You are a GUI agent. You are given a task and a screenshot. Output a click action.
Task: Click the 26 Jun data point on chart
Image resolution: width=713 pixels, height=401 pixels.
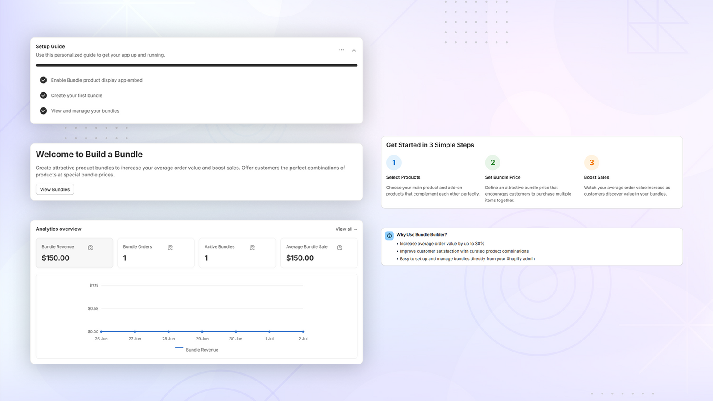click(x=102, y=331)
